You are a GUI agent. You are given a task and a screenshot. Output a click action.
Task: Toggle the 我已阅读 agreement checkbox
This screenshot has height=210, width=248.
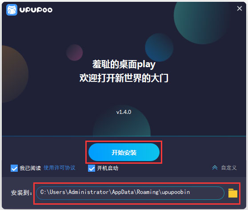click(14, 168)
